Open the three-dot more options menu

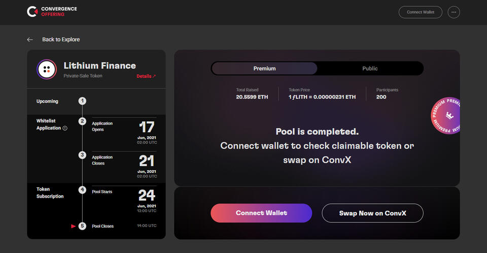tap(454, 12)
